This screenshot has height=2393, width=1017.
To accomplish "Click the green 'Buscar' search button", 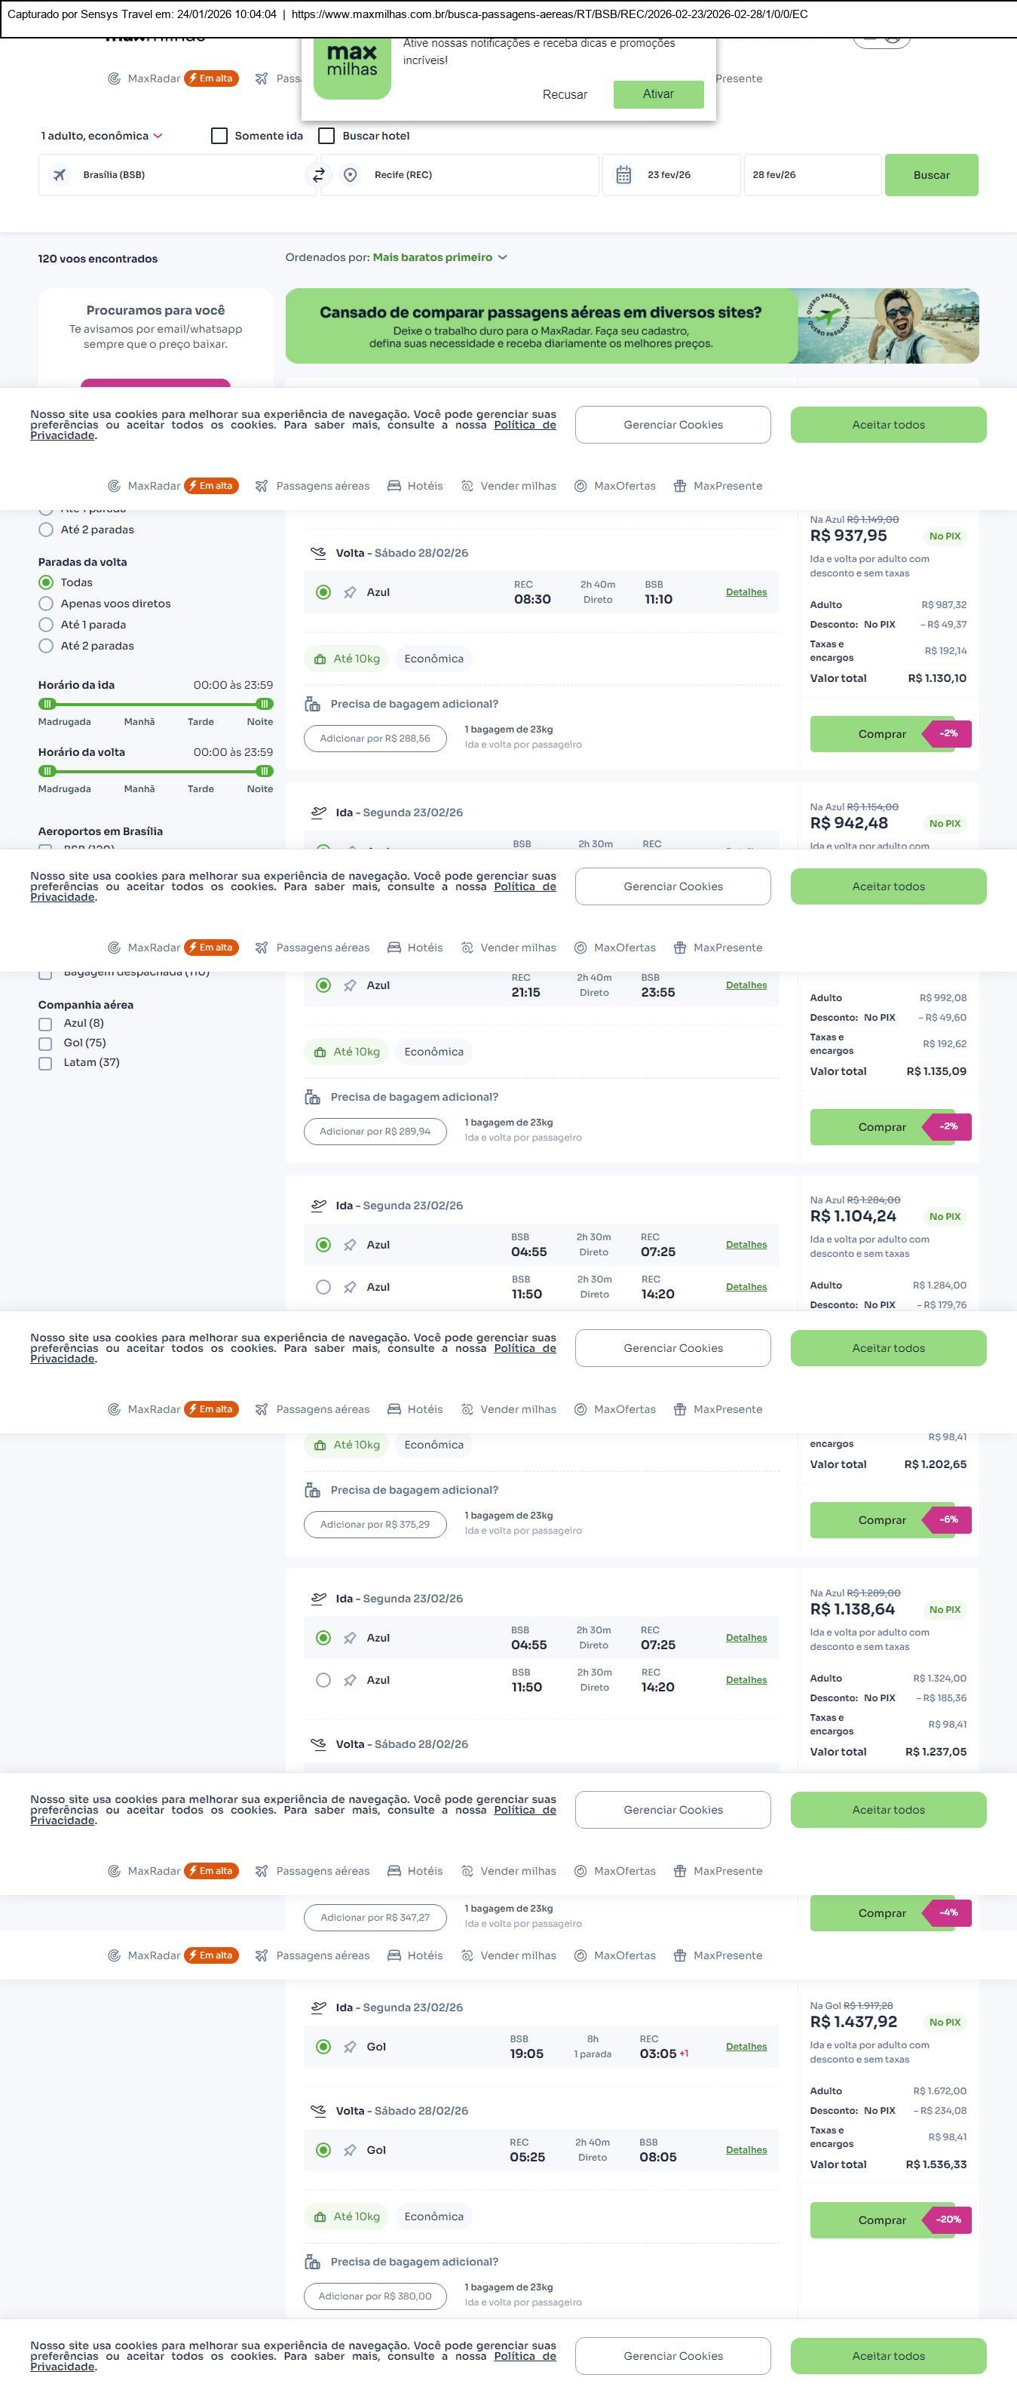I will pyautogui.click(x=931, y=174).
